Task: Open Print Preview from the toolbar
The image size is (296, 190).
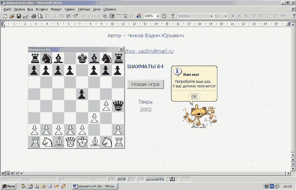Action: pyautogui.click(x=40, y=16)
